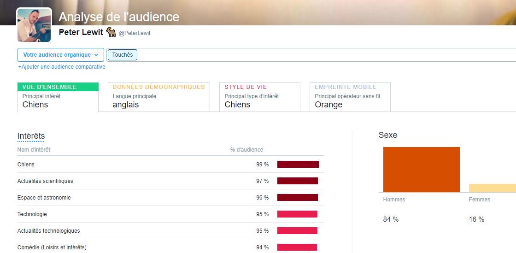This screenshot has height=253, width=516.
Task: Click the 99 % bar for Chiens
Action: coord(298,164)
